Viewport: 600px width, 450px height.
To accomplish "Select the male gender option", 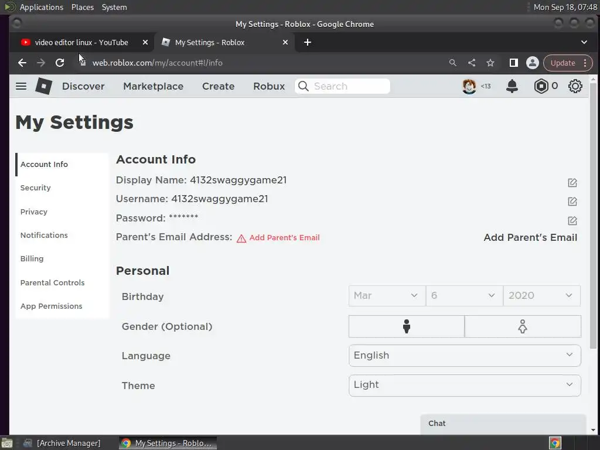I will (x=407, y=326).
